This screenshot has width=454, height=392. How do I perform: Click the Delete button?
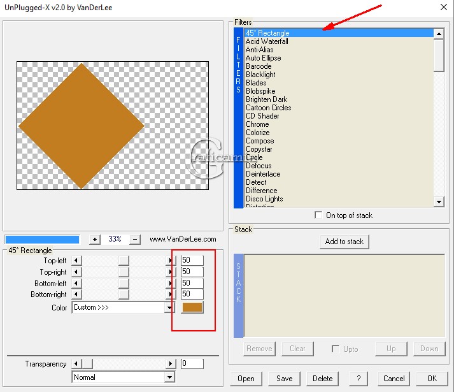pos(323,379)
